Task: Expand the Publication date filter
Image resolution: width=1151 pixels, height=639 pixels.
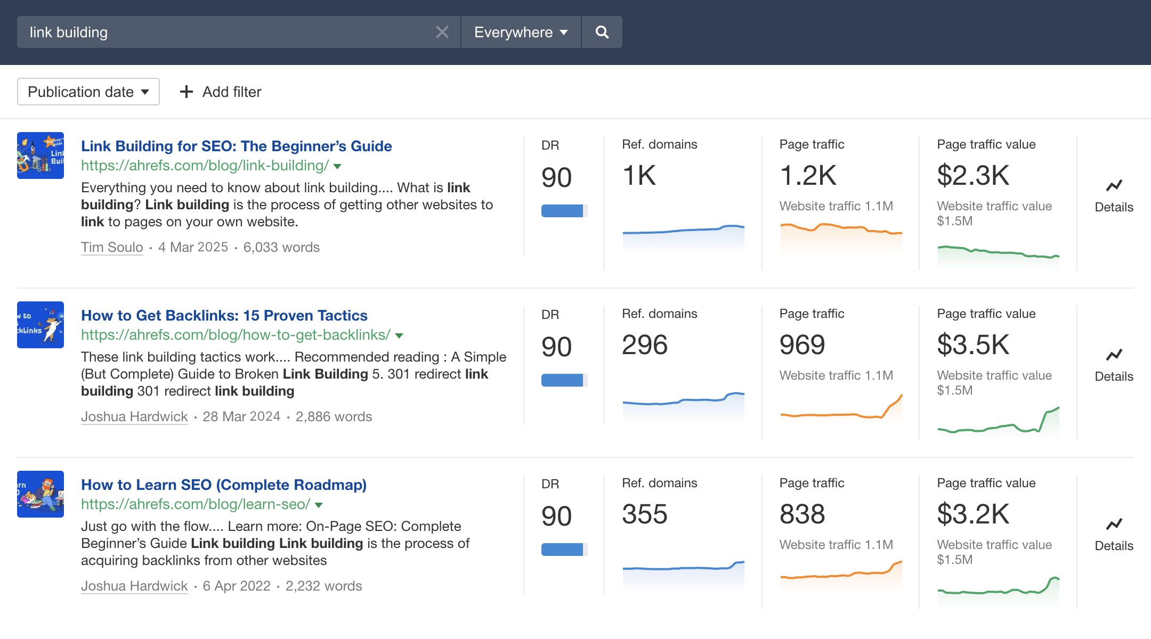Action: [x=88, y=92]
